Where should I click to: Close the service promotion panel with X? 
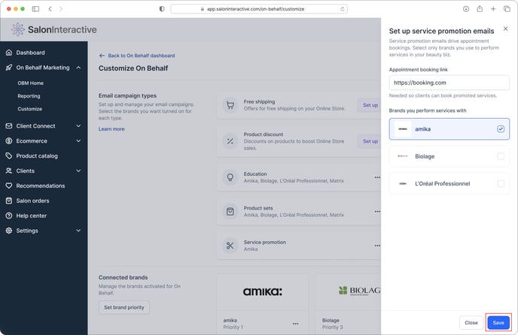pyautogui.click(x=505, y=29)
